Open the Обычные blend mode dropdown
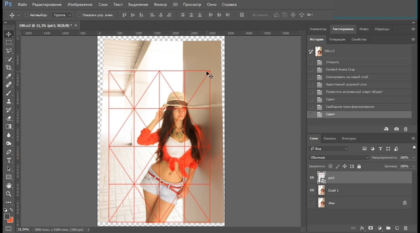The image size is (420, 233). click(339, 158)
